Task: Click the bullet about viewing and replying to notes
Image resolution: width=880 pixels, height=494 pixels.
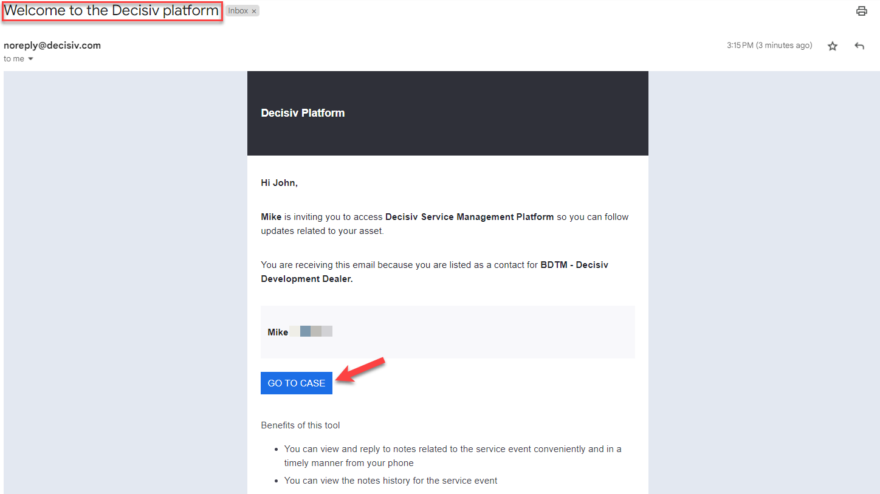Action: pyautogui.click(x=453, y=456)
